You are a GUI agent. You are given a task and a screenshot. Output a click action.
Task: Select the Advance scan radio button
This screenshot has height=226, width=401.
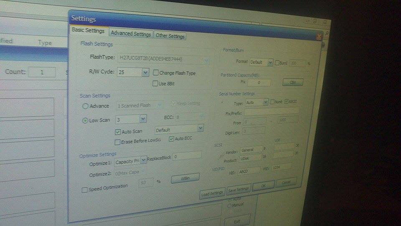pyautogui.click(x=85, y=106)
